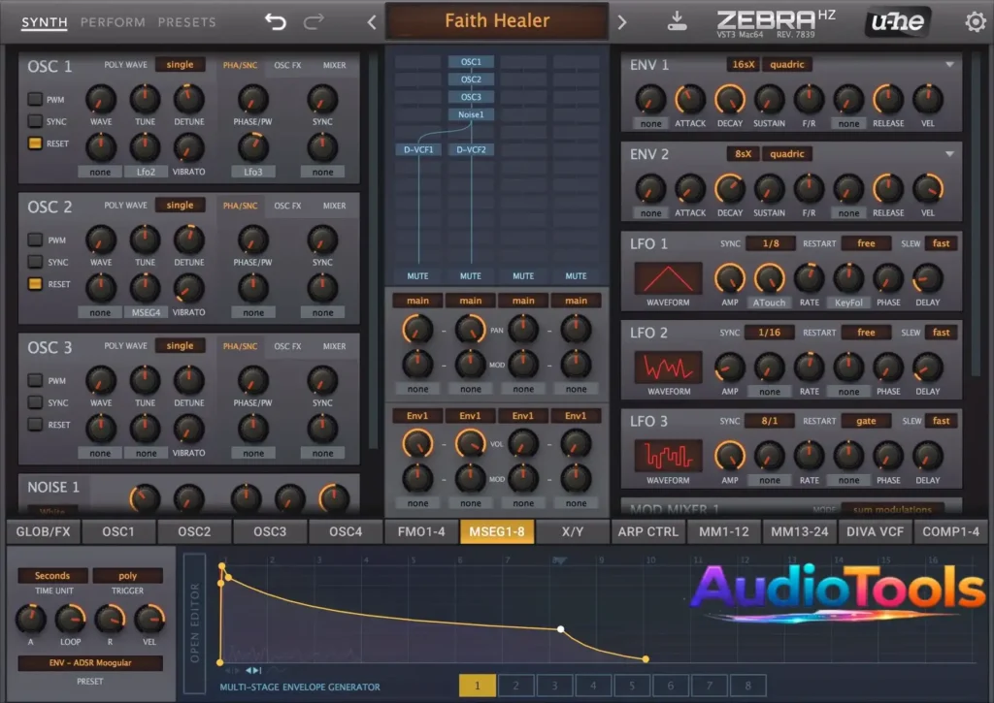This screenshot has width=994, height=703.
Task: Enable OSC 1 PWM checkbox
Action: point(35,99)
